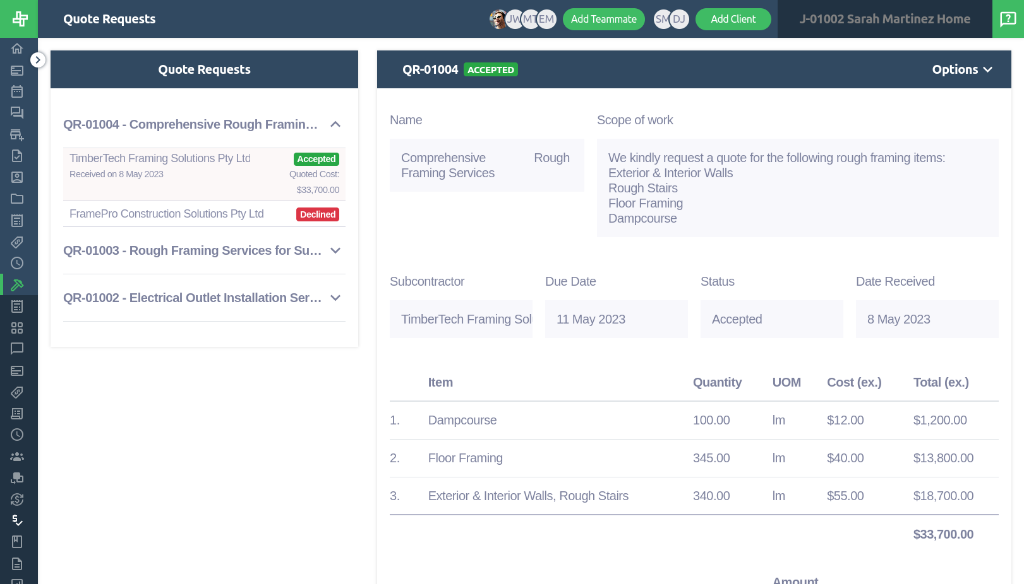Open the contact card icon in sidebar

[x=17, y=177]
